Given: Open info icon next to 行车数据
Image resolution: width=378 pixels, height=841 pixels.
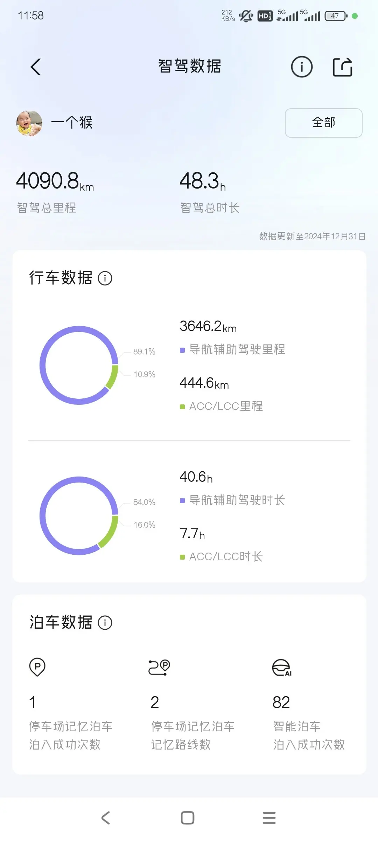Looking at the screenshot, I should click(x=105, y=279).
